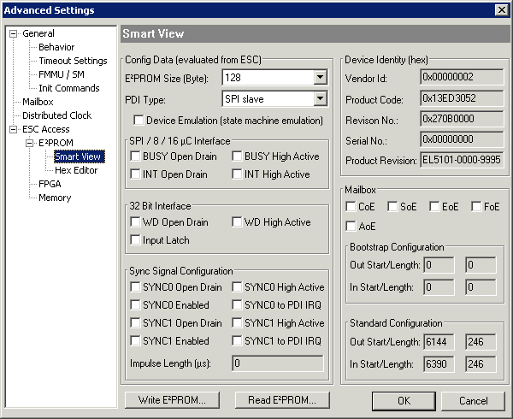
Task: Click the Product Code field
Action: [x=462, y=98]
